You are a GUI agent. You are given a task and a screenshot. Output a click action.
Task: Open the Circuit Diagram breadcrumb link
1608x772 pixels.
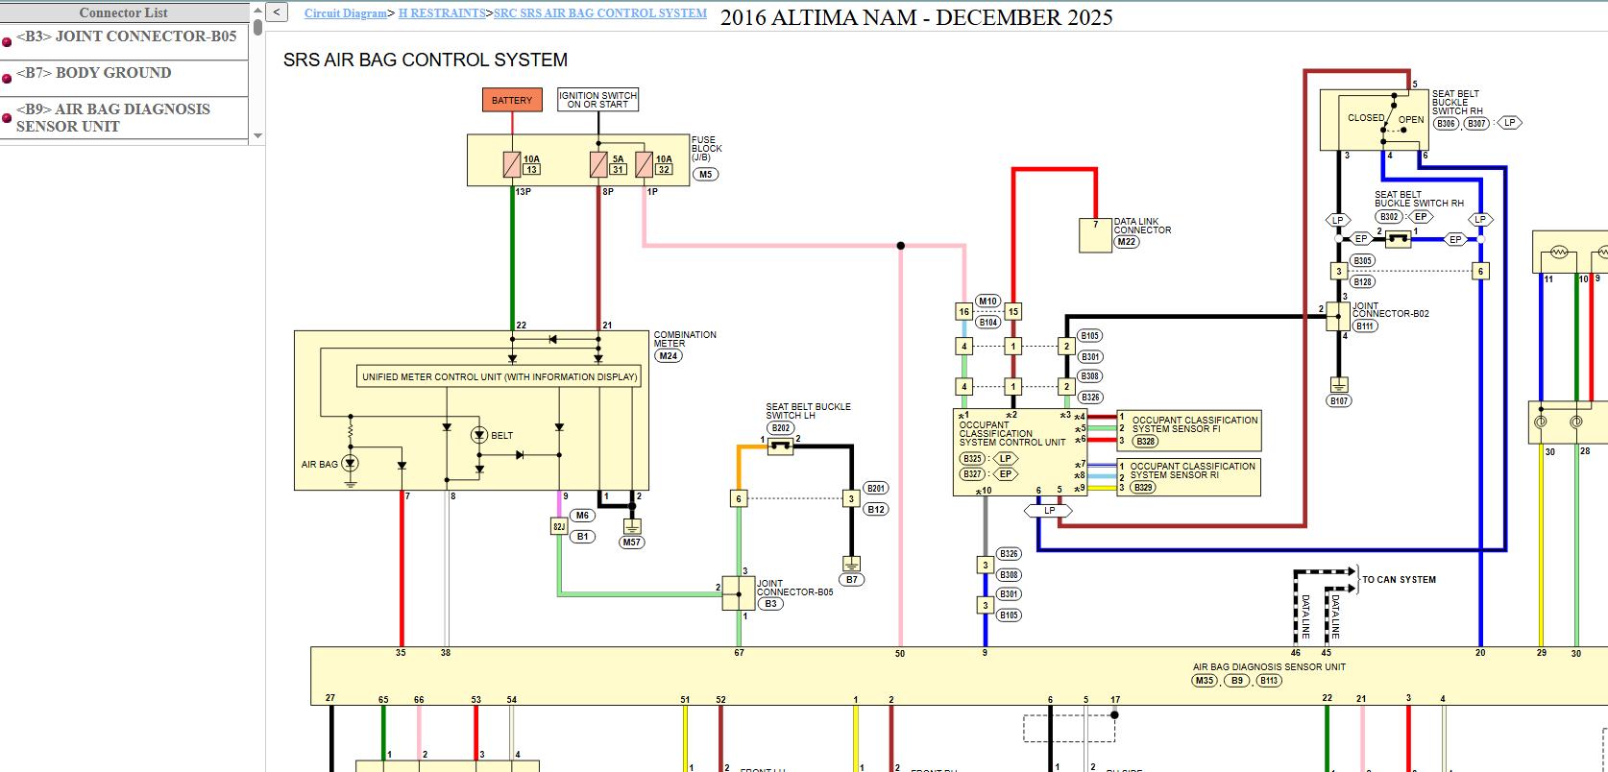(346, 13)
